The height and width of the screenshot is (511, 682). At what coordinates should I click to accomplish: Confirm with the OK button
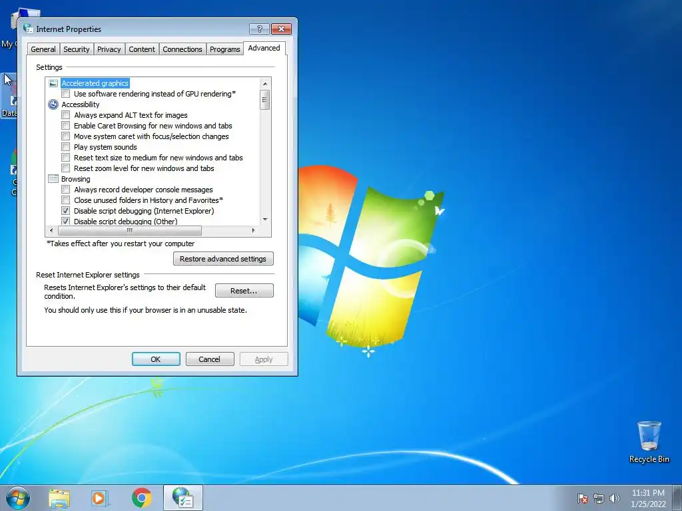[156, 359]
